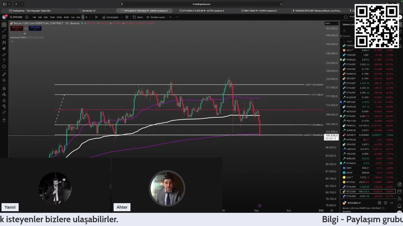The height and width of the screenshot is (226, 403).
Task: Select PENDLE row in the watchlist
Action: coord(367,60)
